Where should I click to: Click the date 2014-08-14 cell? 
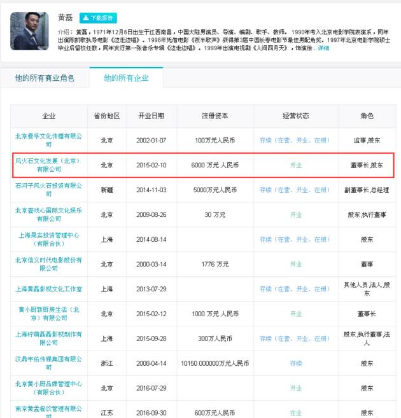coord(151,239)
